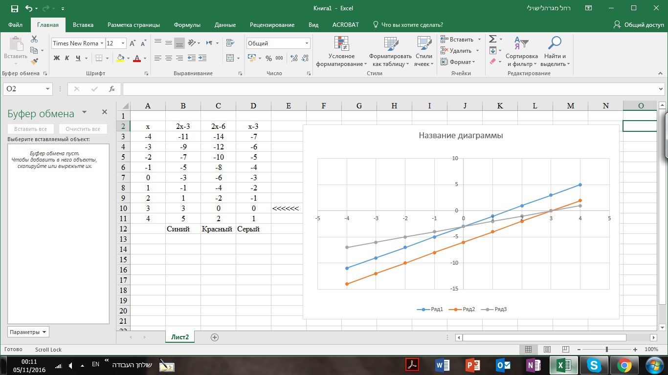
Task: Open the font name dropdown
Action: pyautogui.click(x=102, y=43)
